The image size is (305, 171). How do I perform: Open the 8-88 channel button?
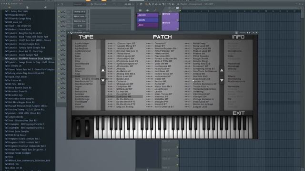(x=80, y=26)
